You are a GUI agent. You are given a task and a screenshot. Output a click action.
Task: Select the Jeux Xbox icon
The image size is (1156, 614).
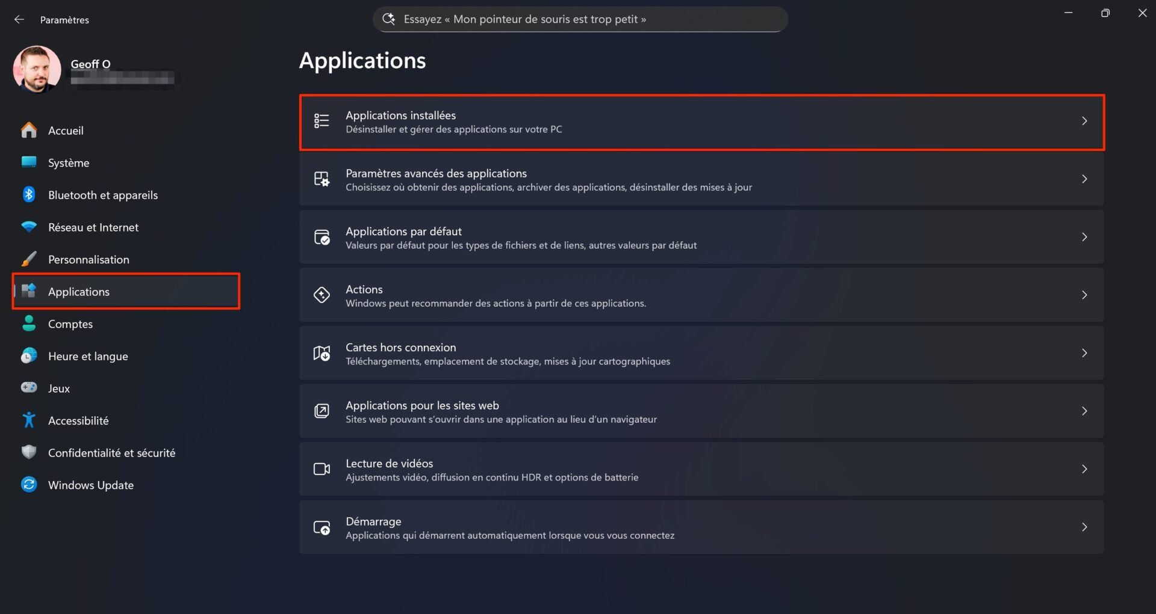pos(29,388)
